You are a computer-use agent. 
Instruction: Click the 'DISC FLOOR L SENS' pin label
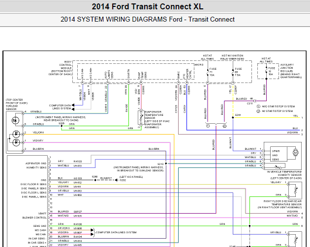33,192
